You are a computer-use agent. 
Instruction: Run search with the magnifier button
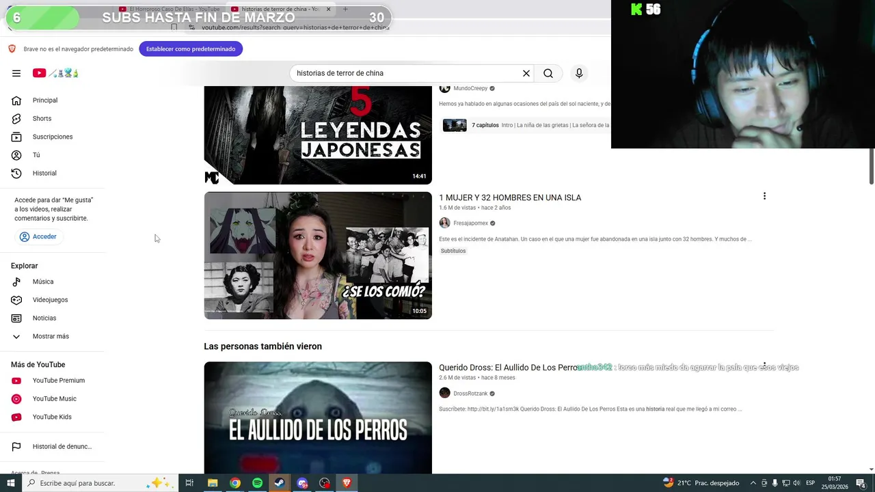coord(548,73)
